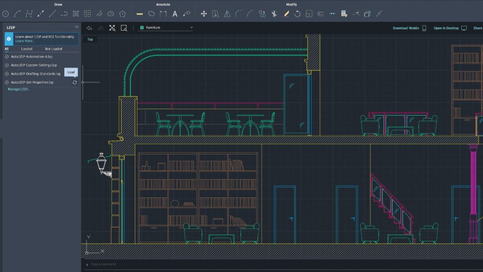The image size is (483, 272).
Task: Select the Not Loaded filter tab
Action: pyautogui.click(x=53, y=49)
